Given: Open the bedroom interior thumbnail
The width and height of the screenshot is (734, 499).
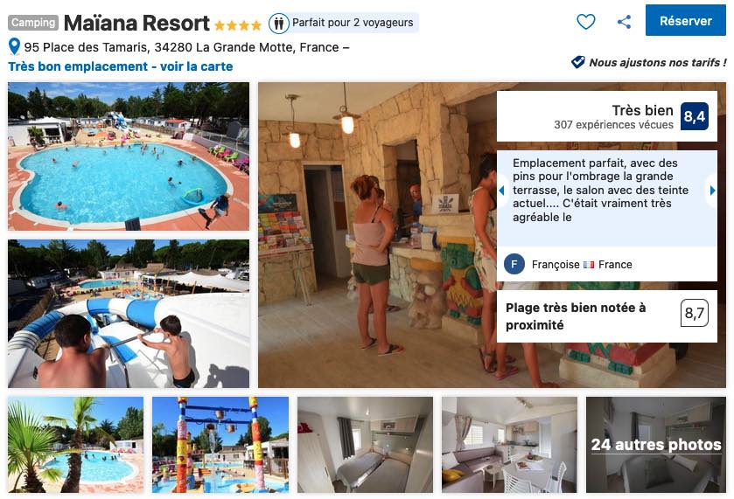Looking at the screenshot, I should 365,445.
